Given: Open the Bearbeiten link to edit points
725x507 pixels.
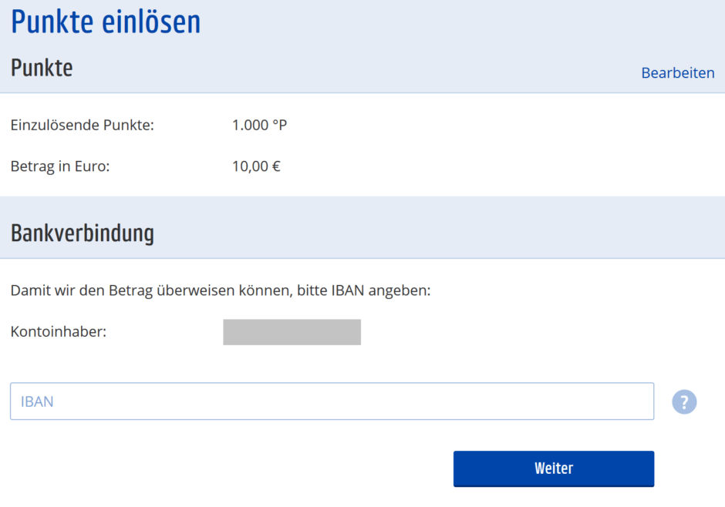Looking at the screenshot, I should (x=678, y=73).
